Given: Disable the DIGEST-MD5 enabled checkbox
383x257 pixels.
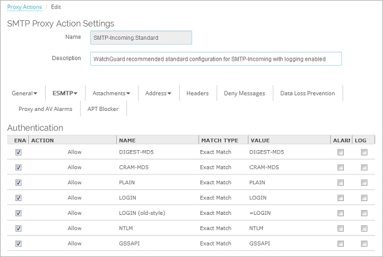Looking at the screenshot, I should 18,152.
